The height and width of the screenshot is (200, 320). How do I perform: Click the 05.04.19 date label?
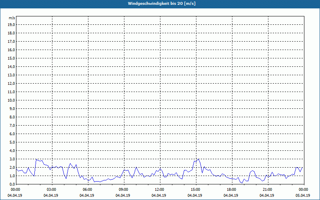[303, 196]
